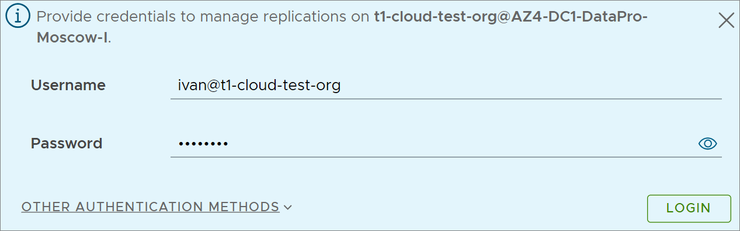Select the ivan@t1-cloud-test-org username text

pos(259,86)
